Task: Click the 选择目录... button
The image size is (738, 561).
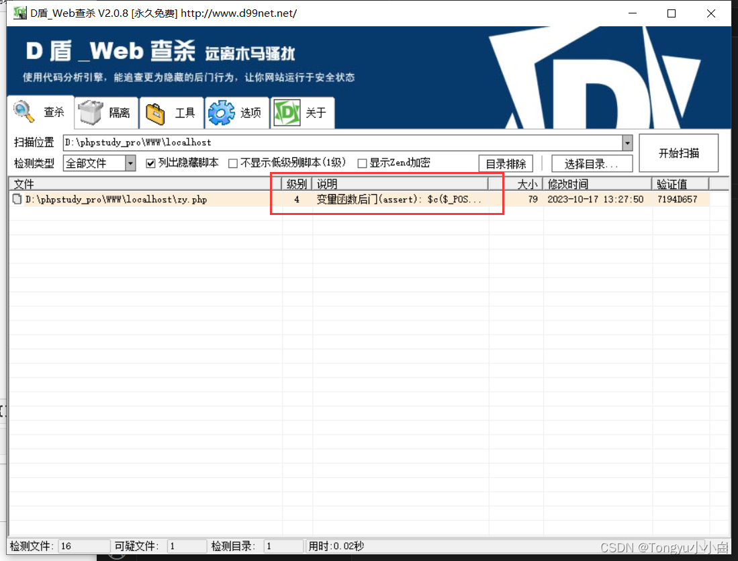Action: [592, 164]
